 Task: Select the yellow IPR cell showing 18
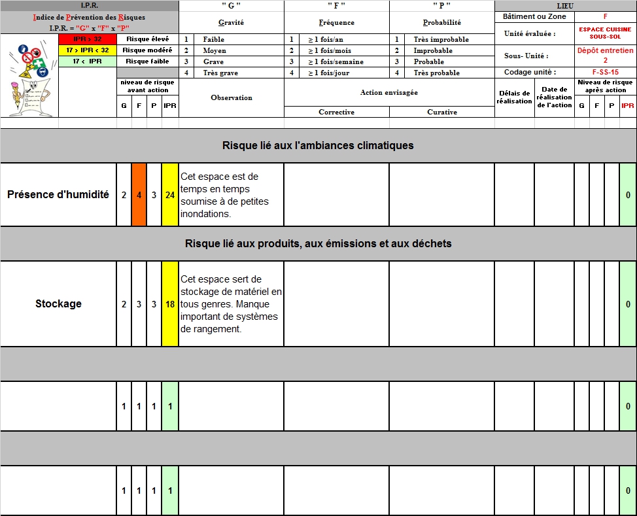point(170,304)
